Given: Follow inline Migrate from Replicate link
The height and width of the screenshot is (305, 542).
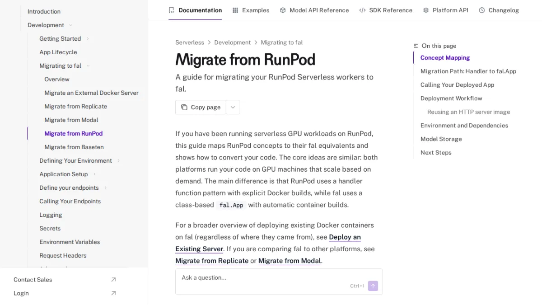Looking at the screenshot, I should click(x=212, y=261).
